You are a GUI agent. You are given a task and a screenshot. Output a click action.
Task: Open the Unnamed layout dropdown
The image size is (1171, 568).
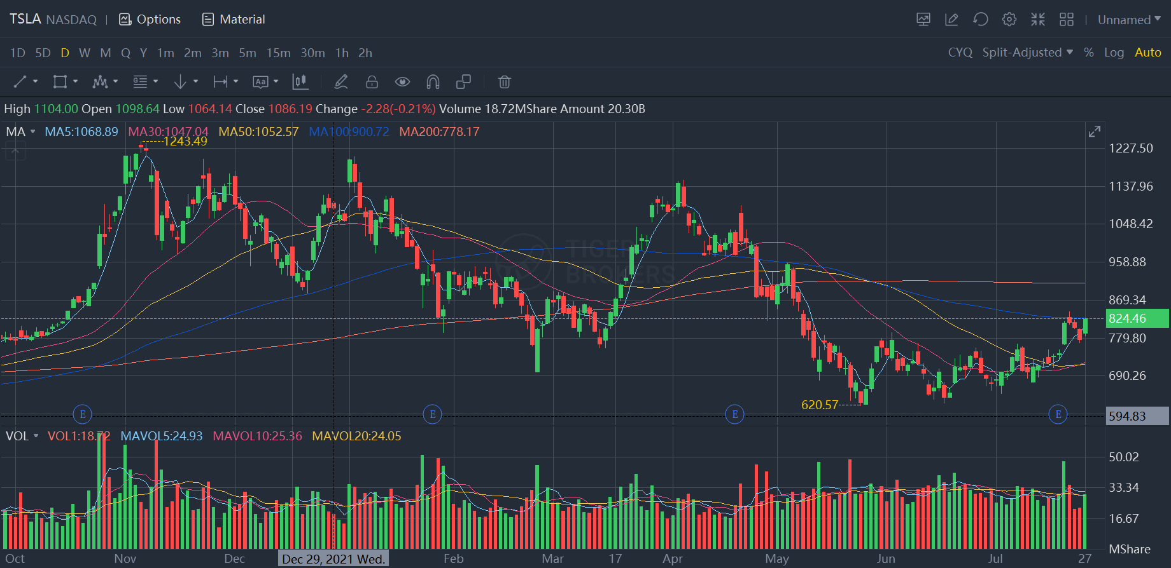[1129, 20]
